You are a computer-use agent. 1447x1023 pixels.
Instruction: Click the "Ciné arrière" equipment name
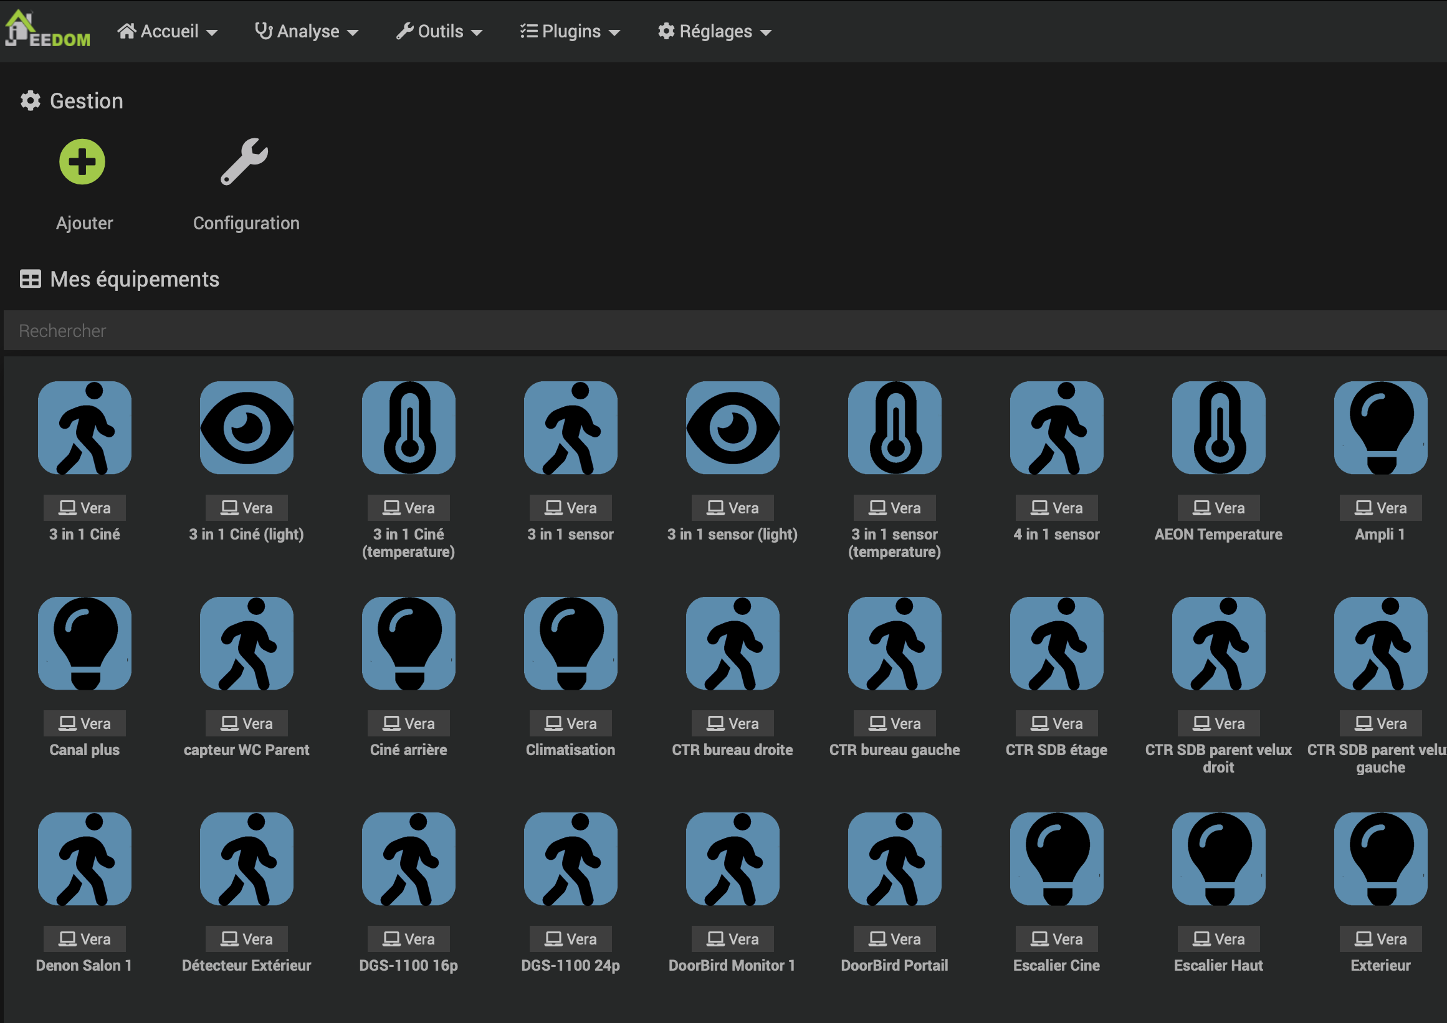point(408,749)
